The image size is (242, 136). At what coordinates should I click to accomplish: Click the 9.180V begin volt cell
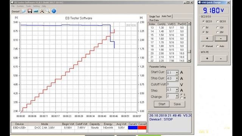pos(68,128)
